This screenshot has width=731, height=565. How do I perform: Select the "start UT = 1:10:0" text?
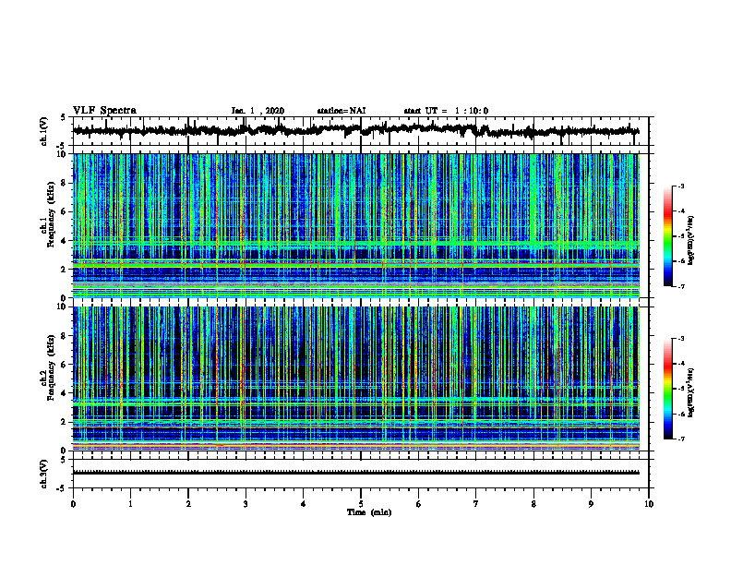tap(446, 111)
